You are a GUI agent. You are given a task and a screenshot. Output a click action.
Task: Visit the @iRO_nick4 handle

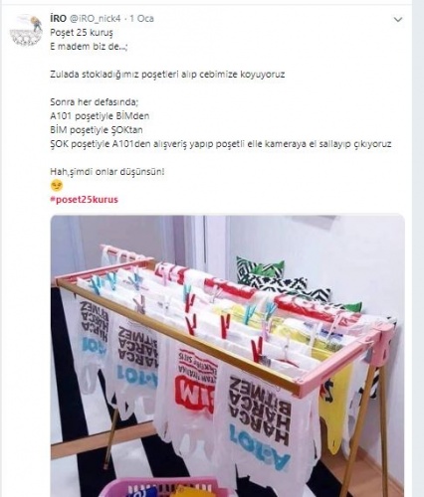pos(95,19)
